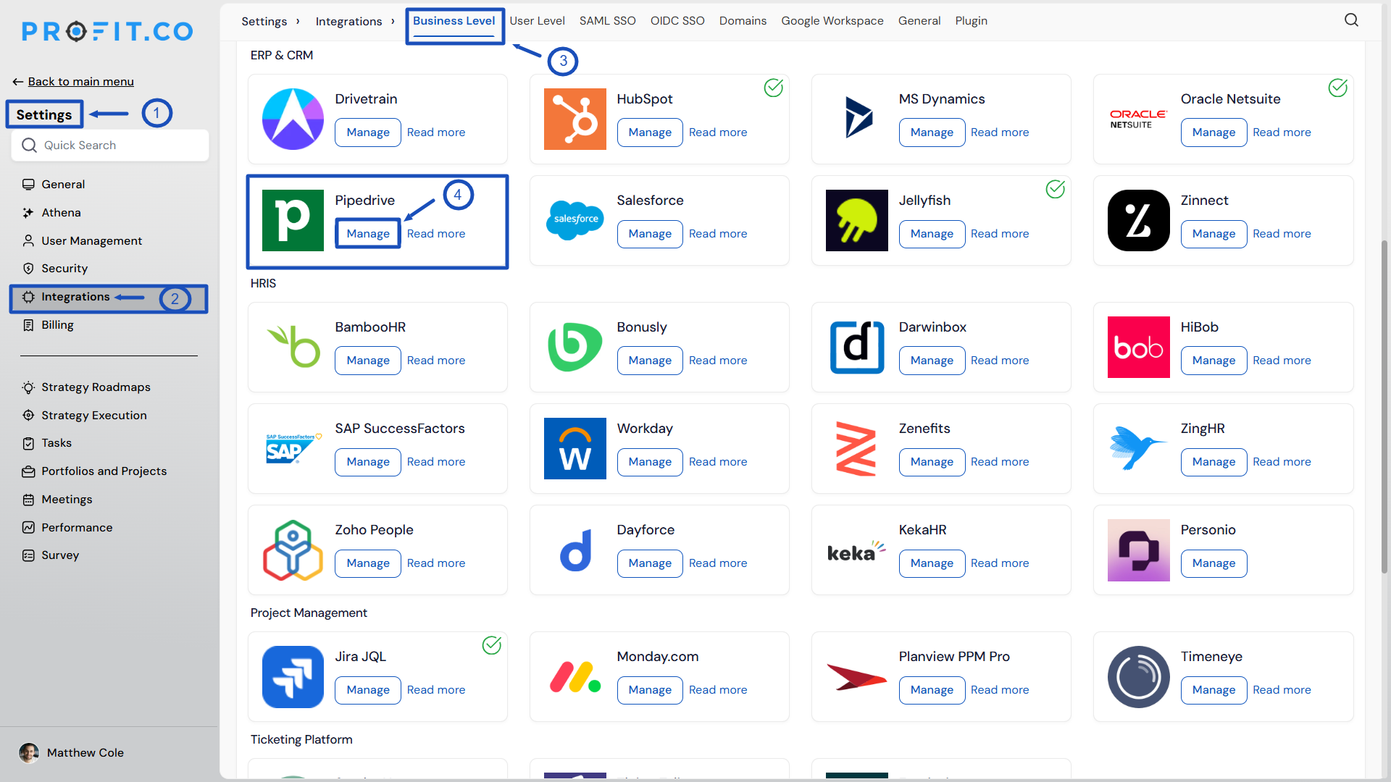This screenshot has width=1391, height=782.
Task: Open Matthew Cole user profile
Action: point(71,753)
